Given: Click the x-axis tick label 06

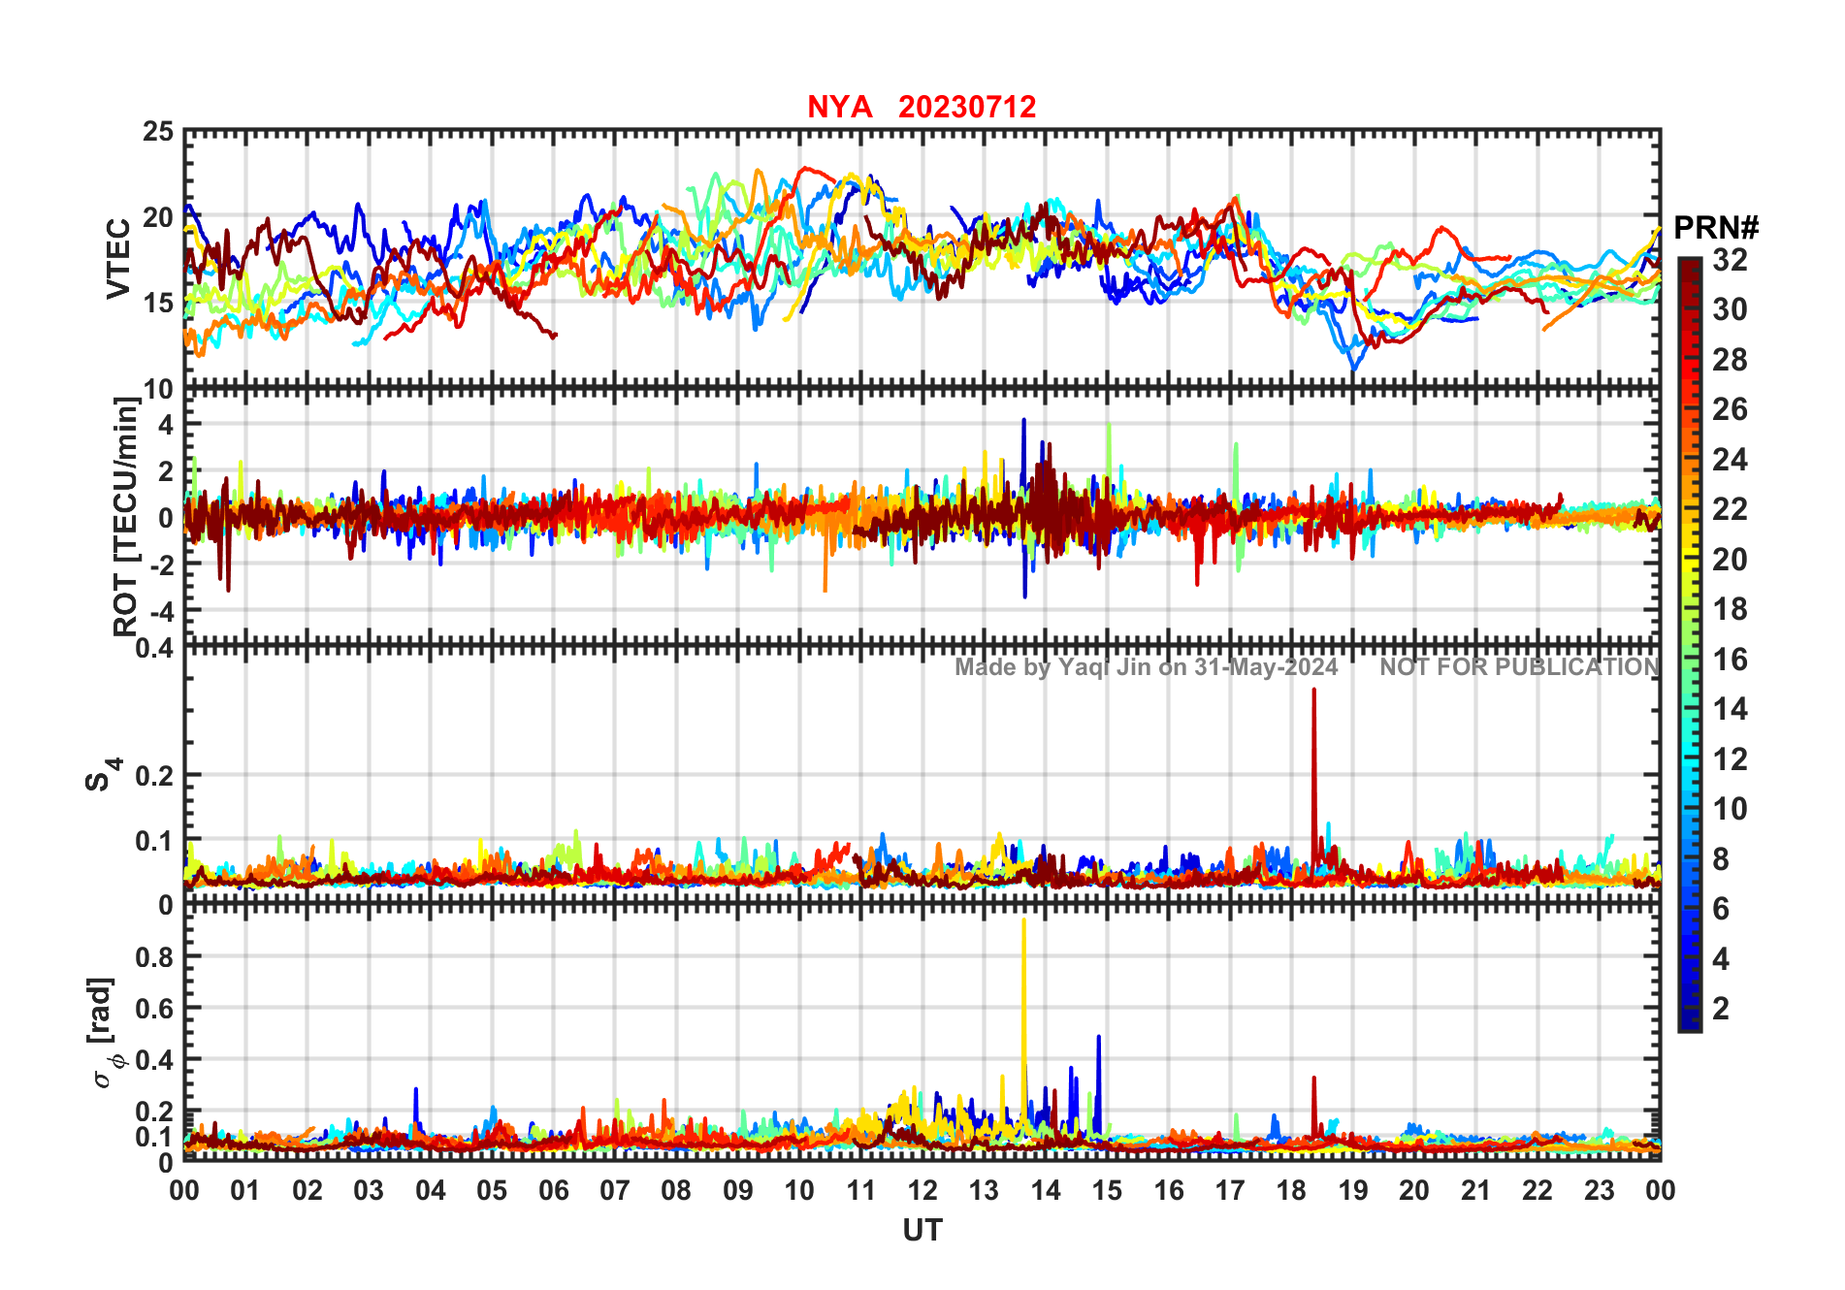Looking at the screenshot, I should point(553,1190).
